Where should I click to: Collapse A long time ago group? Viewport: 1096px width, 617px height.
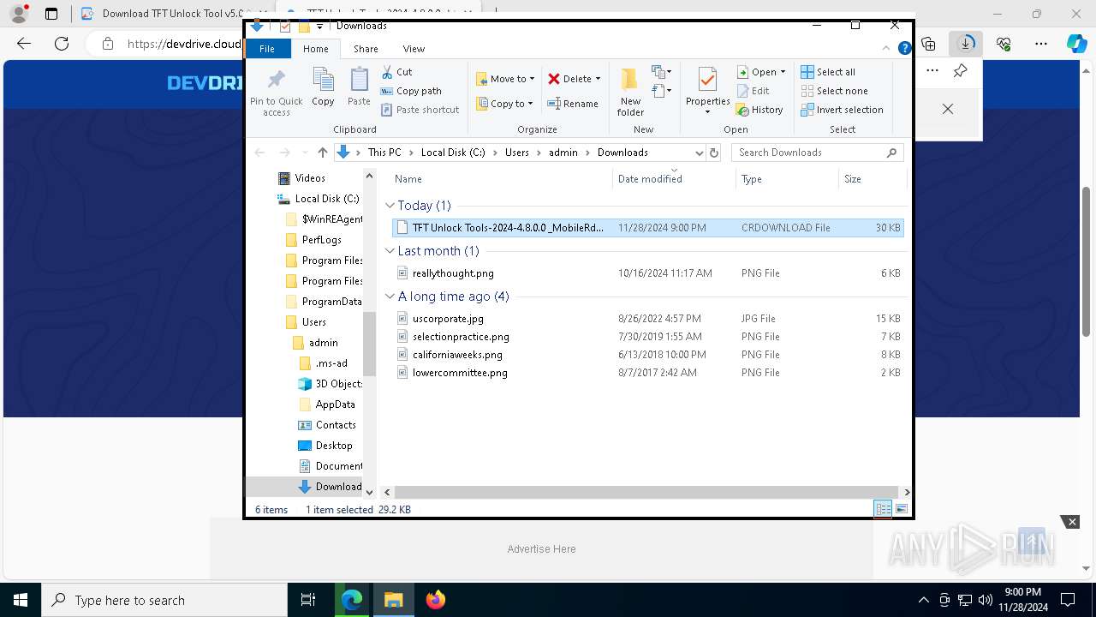pos(390,297)
